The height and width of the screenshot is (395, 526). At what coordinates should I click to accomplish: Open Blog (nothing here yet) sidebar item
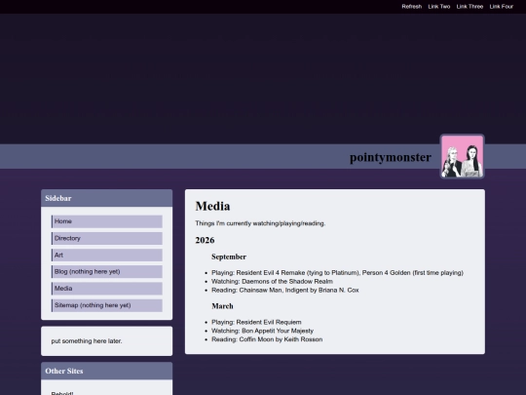[x=107, y=272]
